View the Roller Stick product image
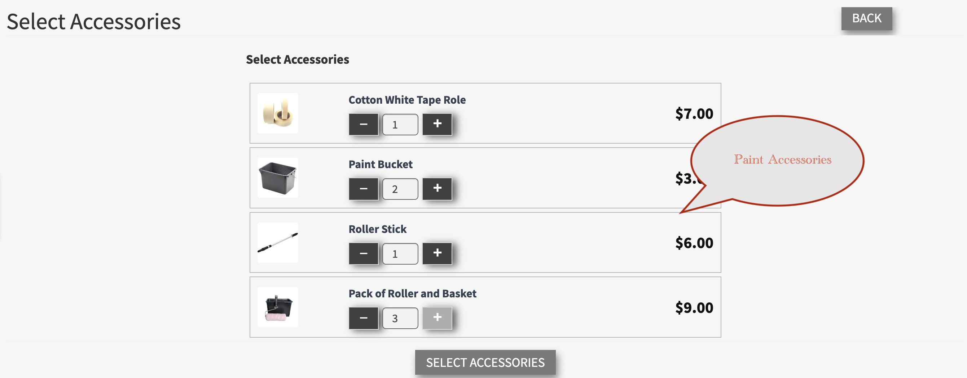 tap(277, 242)
